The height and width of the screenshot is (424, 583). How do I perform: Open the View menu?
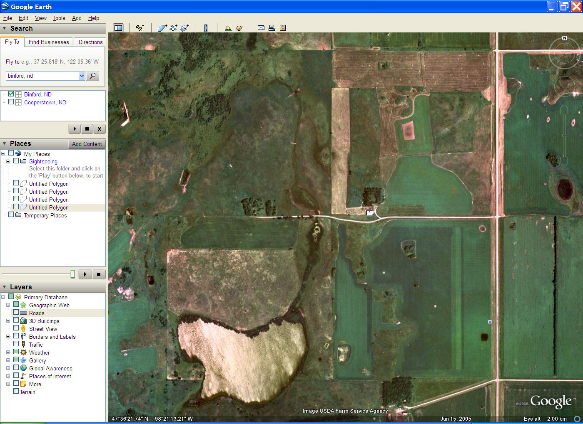(x=41, y=18)
